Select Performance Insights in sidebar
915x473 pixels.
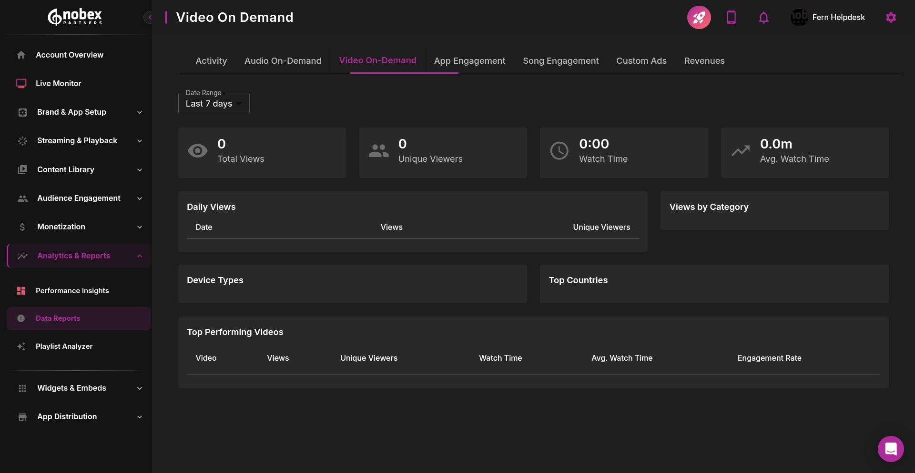[x=72, y=290]
